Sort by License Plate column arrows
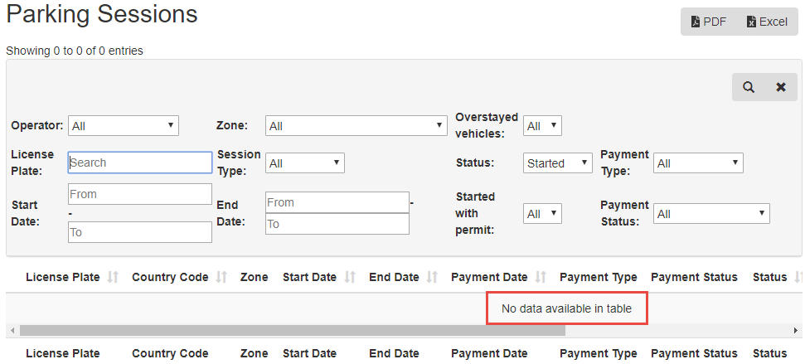 113,277
